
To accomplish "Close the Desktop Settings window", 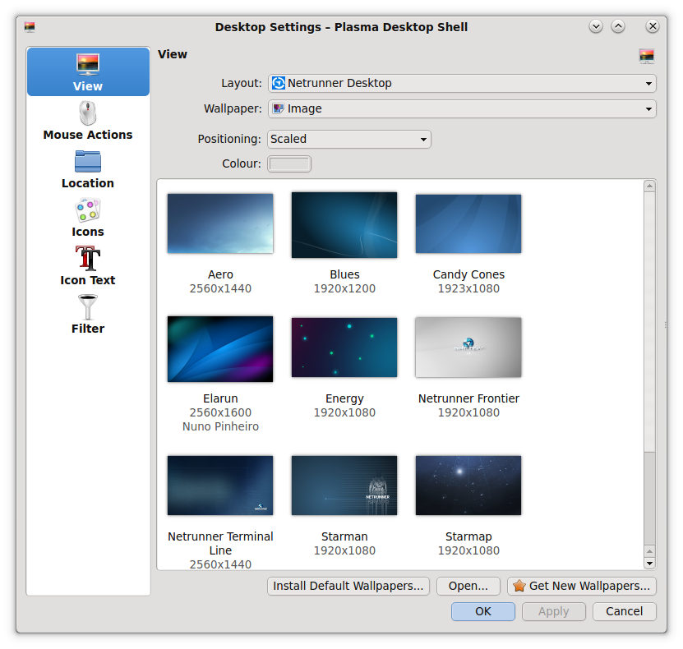I will [x=653, y=27].
